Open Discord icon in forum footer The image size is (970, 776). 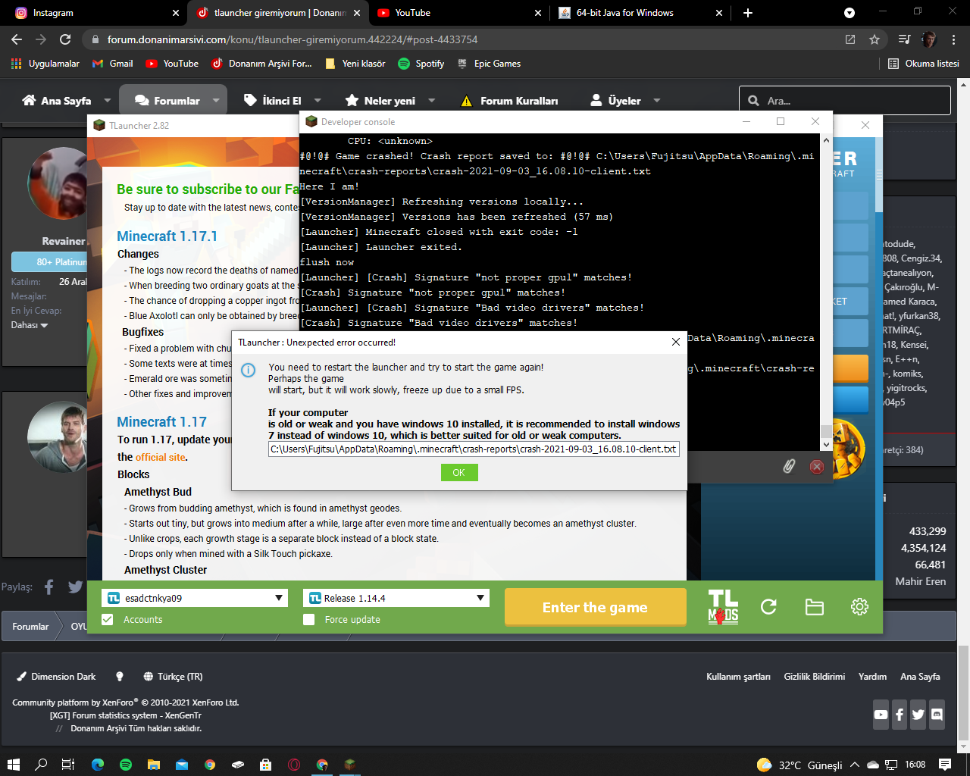click(x=937, y=715)
